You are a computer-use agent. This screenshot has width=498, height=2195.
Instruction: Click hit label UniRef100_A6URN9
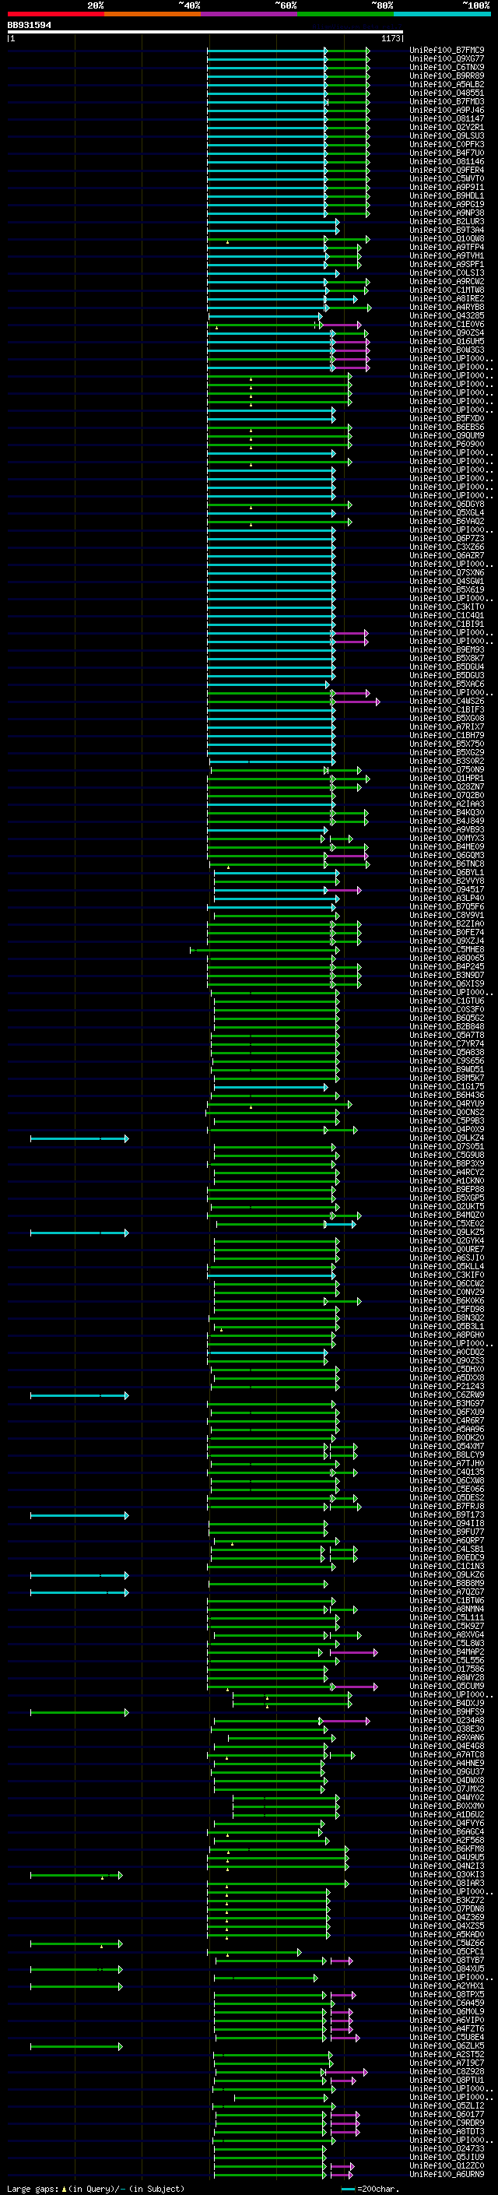[447, 2174]
